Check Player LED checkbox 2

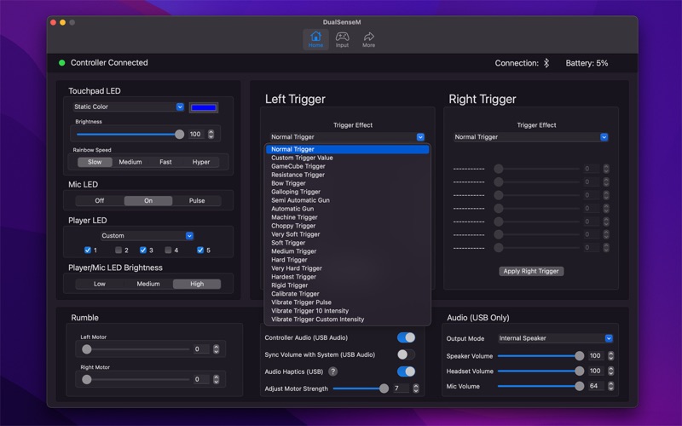(x=118, y=250)
